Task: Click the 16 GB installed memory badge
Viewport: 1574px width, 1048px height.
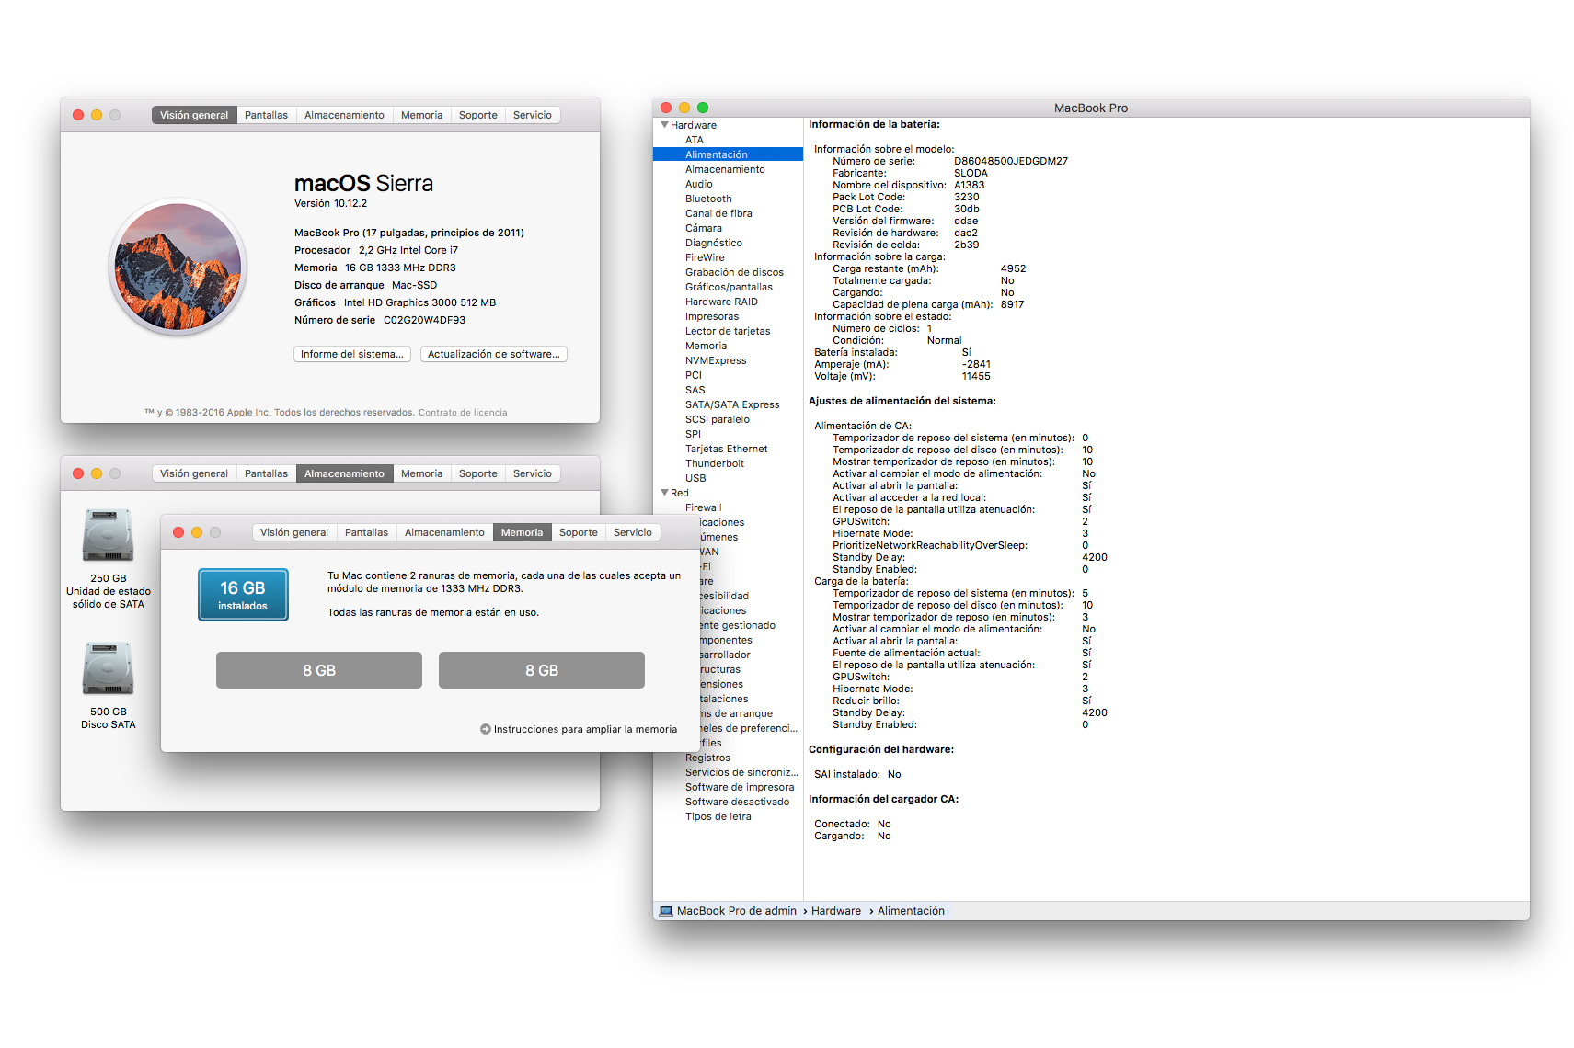Action: pos(243,595)
